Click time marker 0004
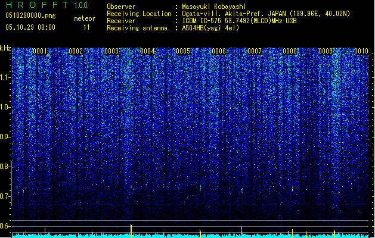Viewport: 375px width, 238px height. (x=147, y=51)
